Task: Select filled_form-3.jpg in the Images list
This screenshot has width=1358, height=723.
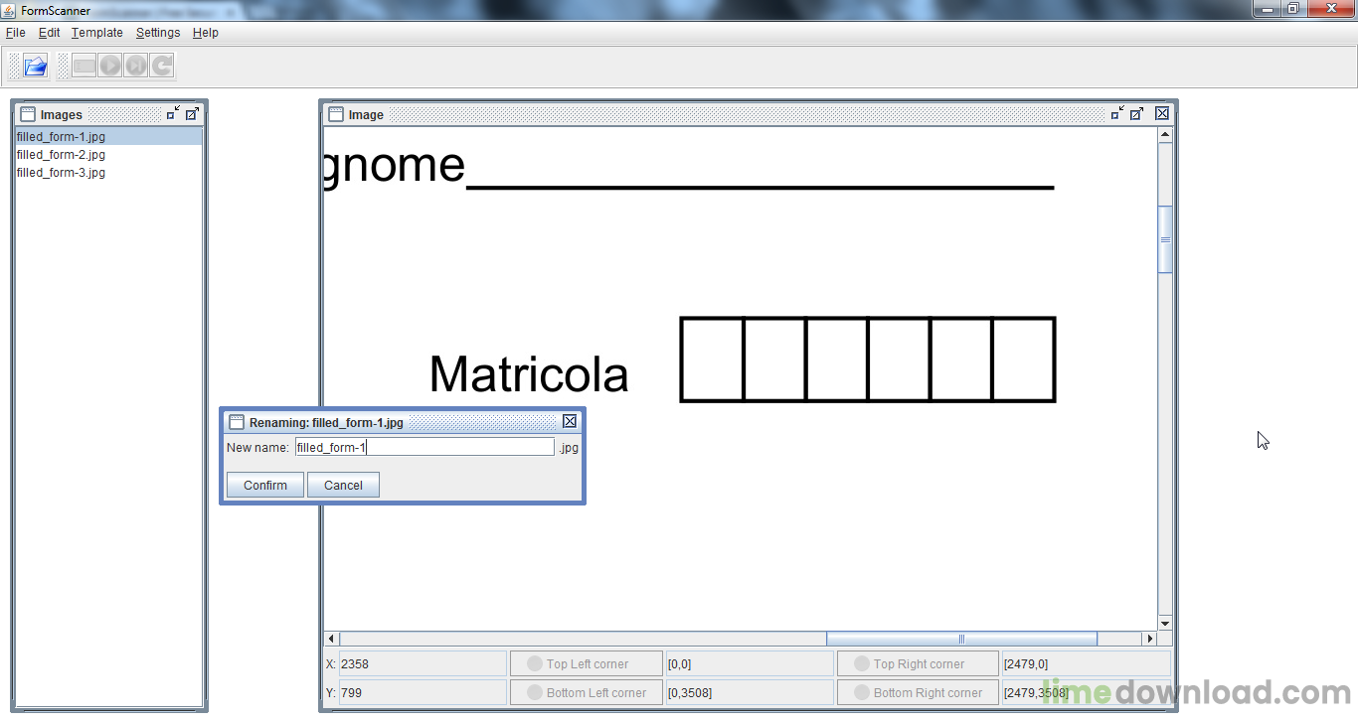Action: 108,173
